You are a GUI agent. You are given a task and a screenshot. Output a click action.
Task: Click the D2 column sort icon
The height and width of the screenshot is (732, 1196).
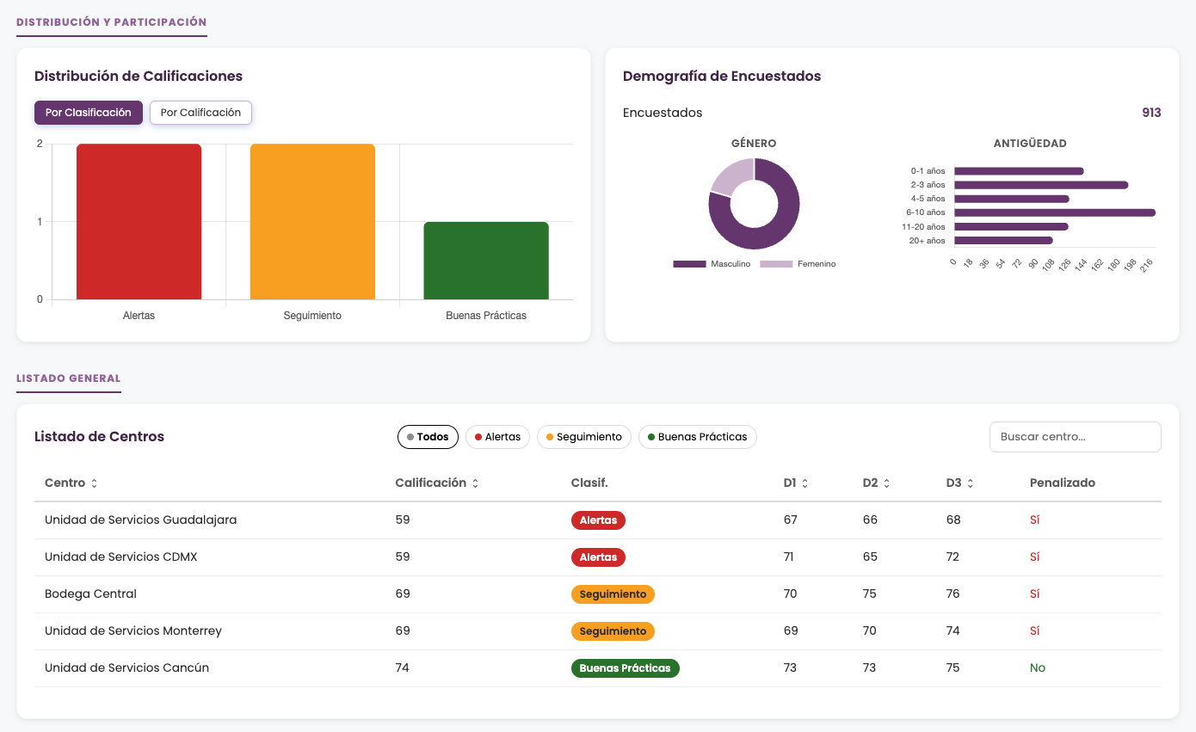click(x=886, y=483)
